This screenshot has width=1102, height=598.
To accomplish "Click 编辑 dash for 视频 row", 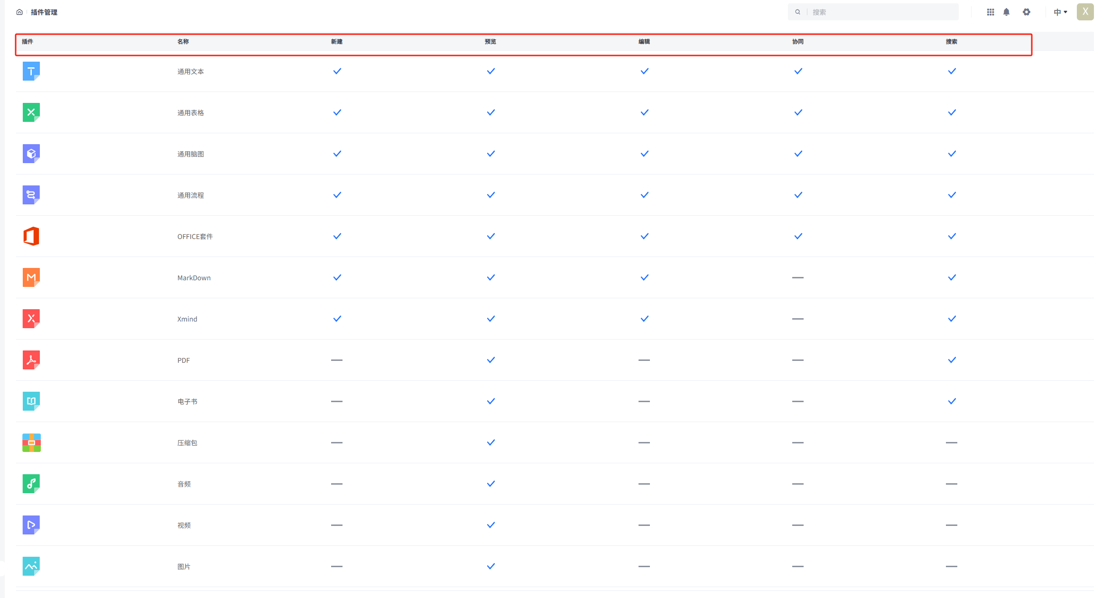I will coord(644,525).
